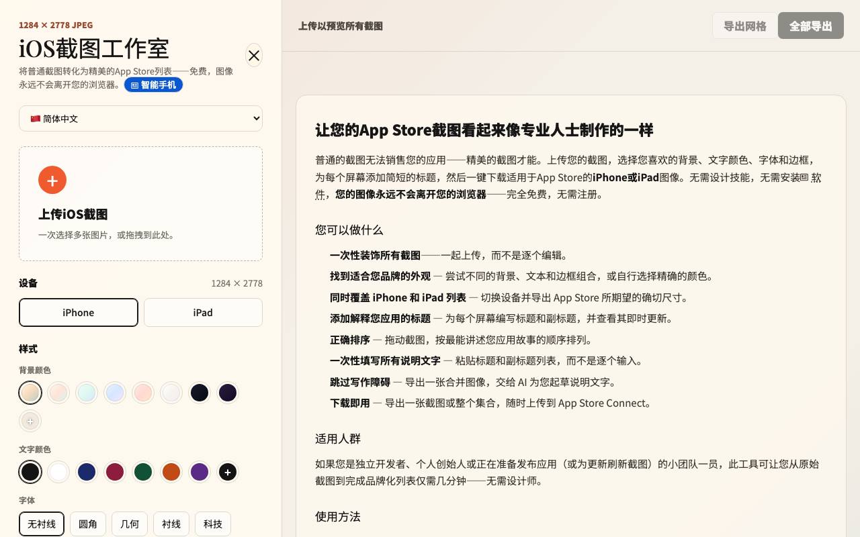The image size is (860, 537).
Task: Click the 一次性填写所有说明文字 list item
Action: [x=487, y=360]
